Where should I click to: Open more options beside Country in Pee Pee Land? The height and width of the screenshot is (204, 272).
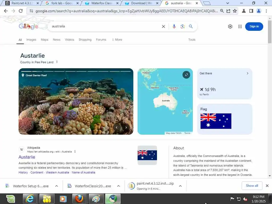coord(57,62)
